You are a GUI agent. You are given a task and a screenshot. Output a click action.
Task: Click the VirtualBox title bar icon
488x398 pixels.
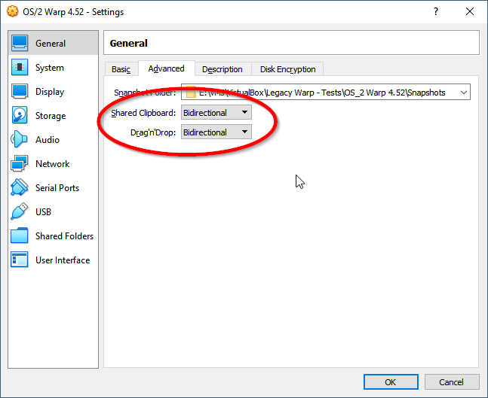pyautogui.click(x=13, y=12)
